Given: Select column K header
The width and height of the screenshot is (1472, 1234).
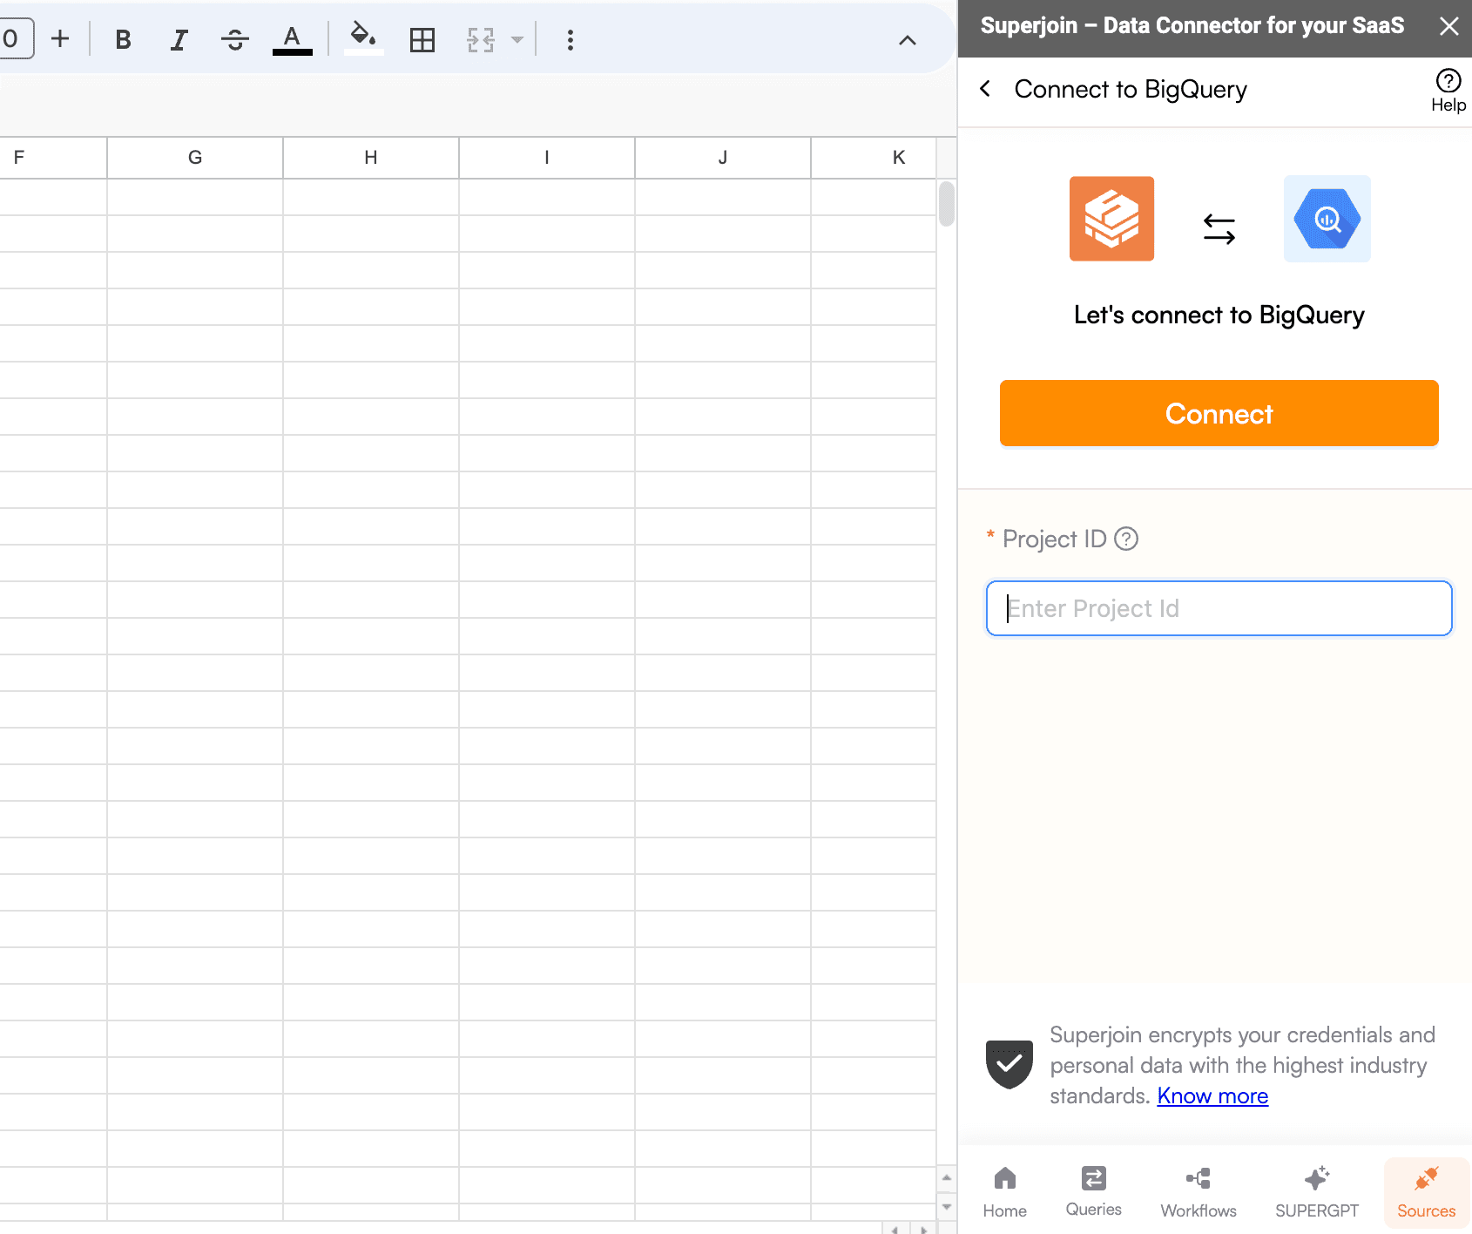Looking at the screenshot, I should pyautogui.click(x=874, y=158).
